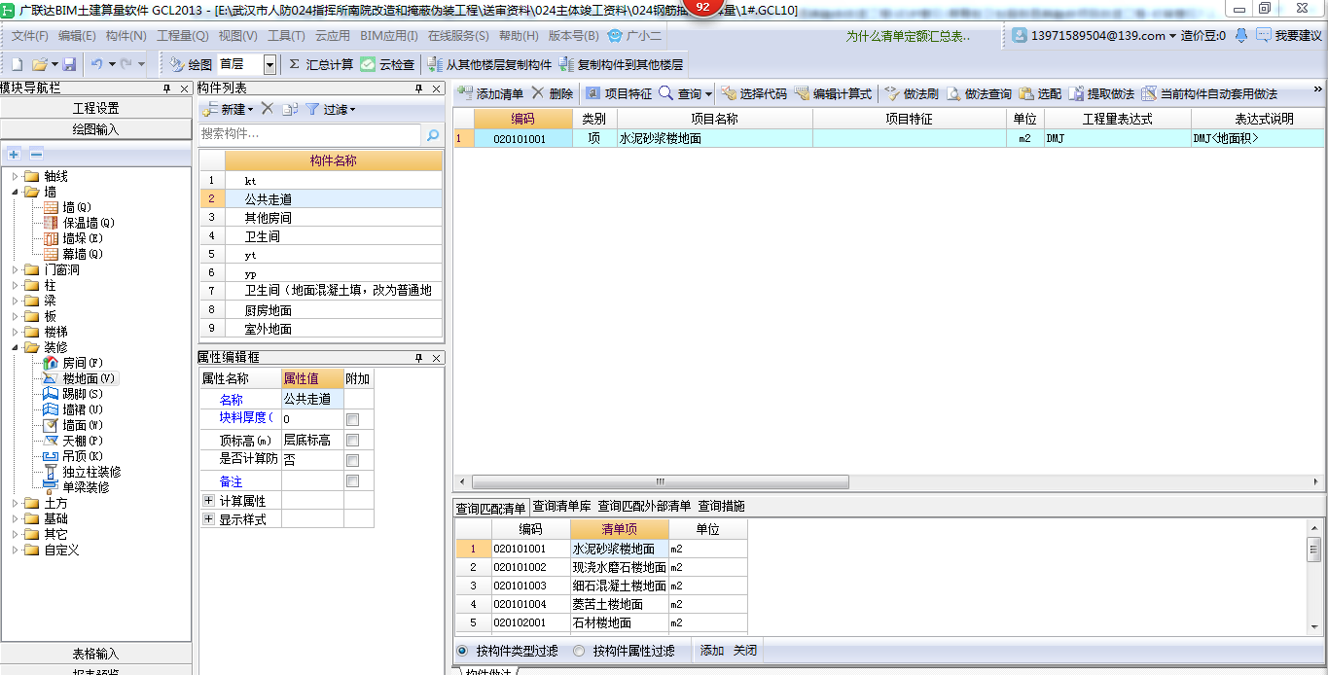Toggle checkbox for 块料厚度 row
The image size is (1328, 675).
click(353, 419)
